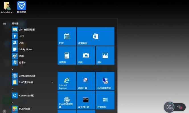Launch 电脑管家 from the desktop
Image resolution: width=189 pixels, height=113 pixels.
click(21, 7)
